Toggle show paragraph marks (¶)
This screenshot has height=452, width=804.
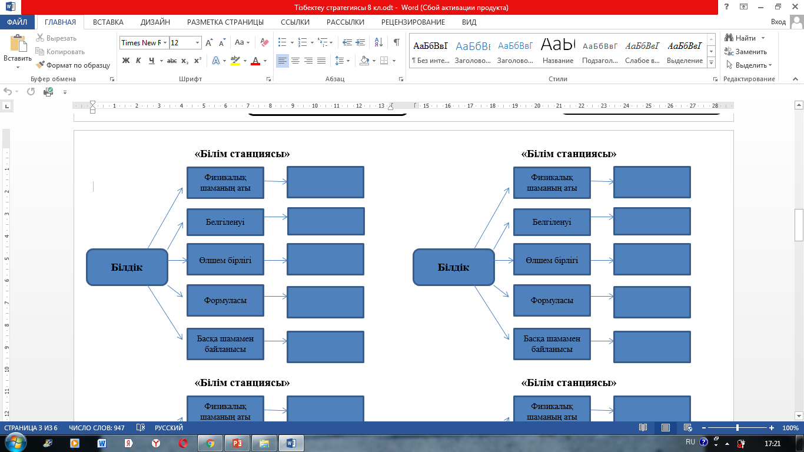click(x=396, y=42)
